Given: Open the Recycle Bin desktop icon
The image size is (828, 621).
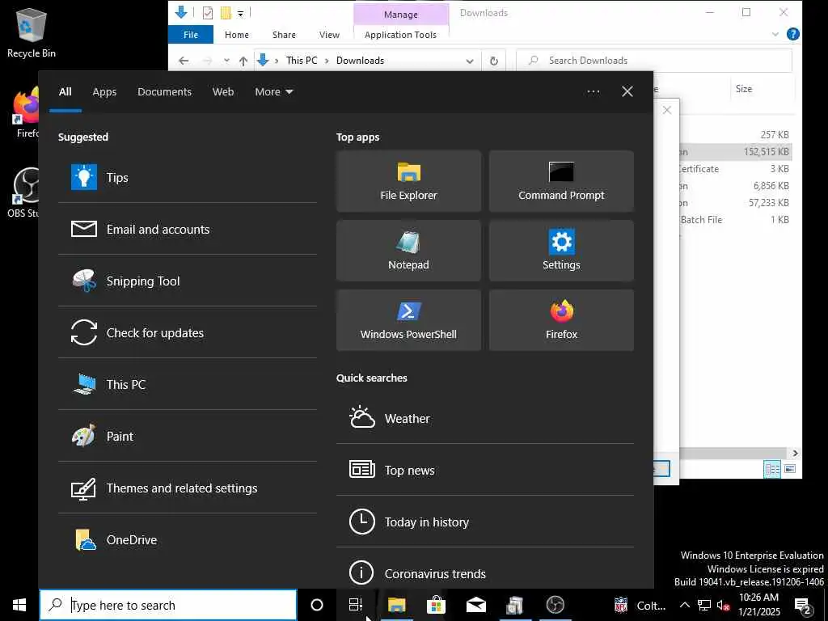Looking at the screenshot, I should [x=32, y=32].
